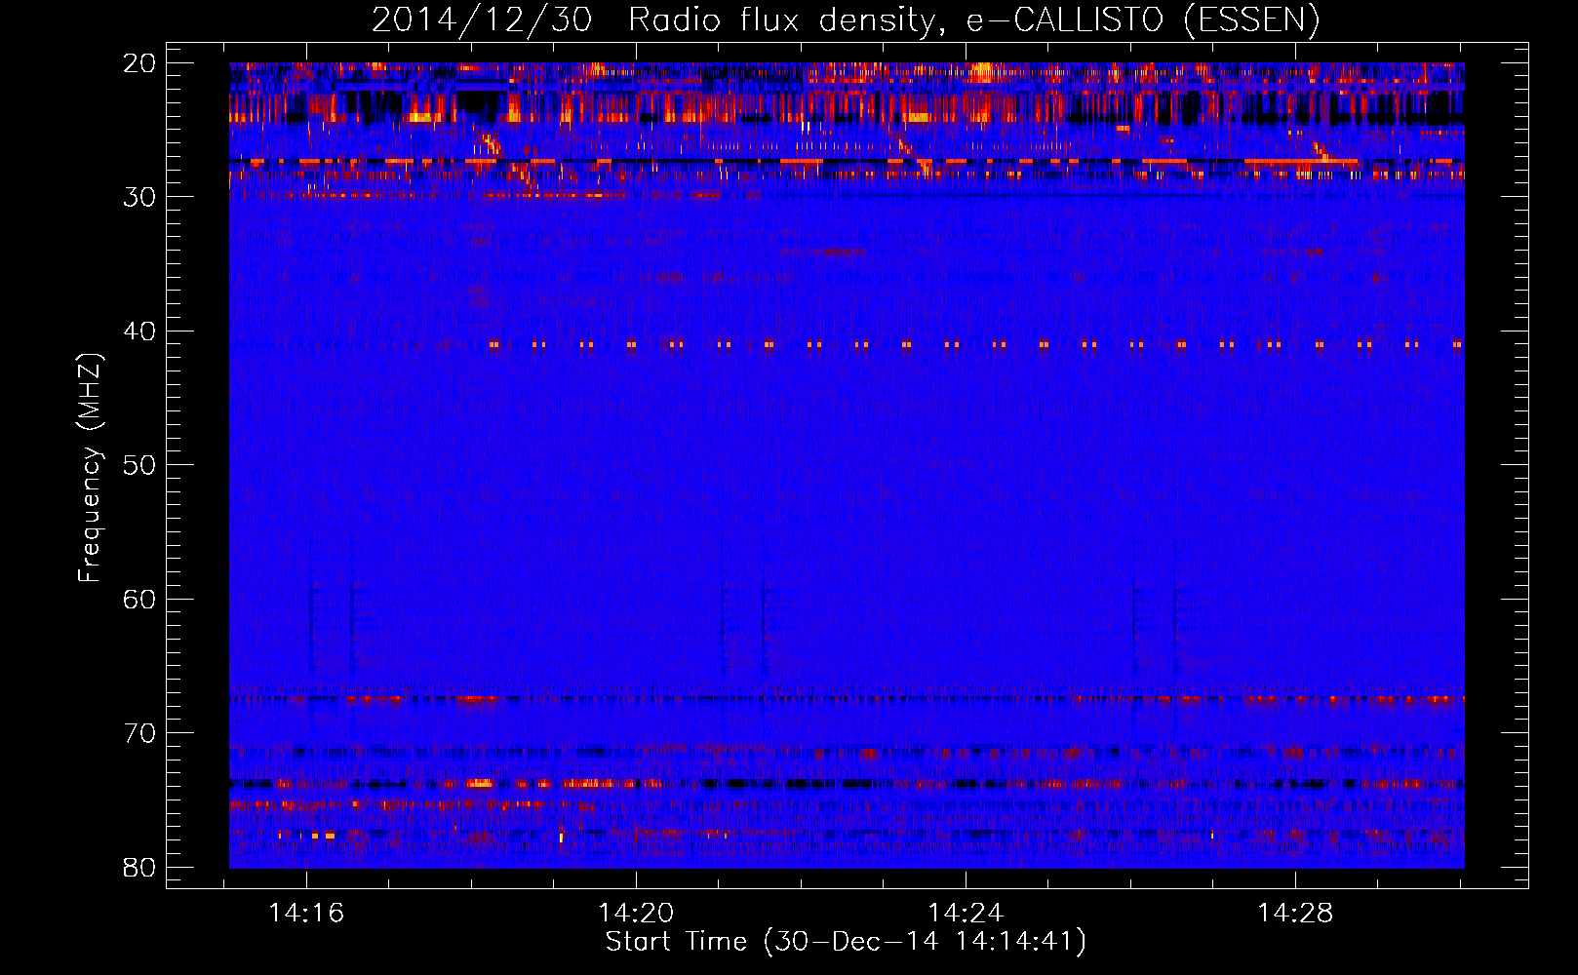
Task: Select the 30 frequency tick label
Action: pos(139,197)
